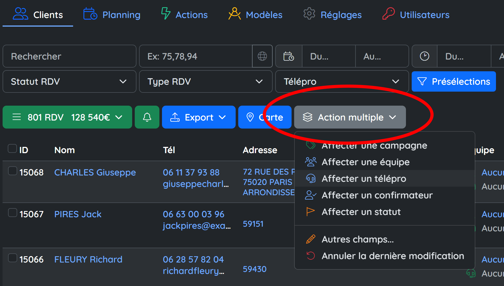The image size is (504, 286).
Task: Expand the Statut RDV dropdown
Action: tap(69, 82)
